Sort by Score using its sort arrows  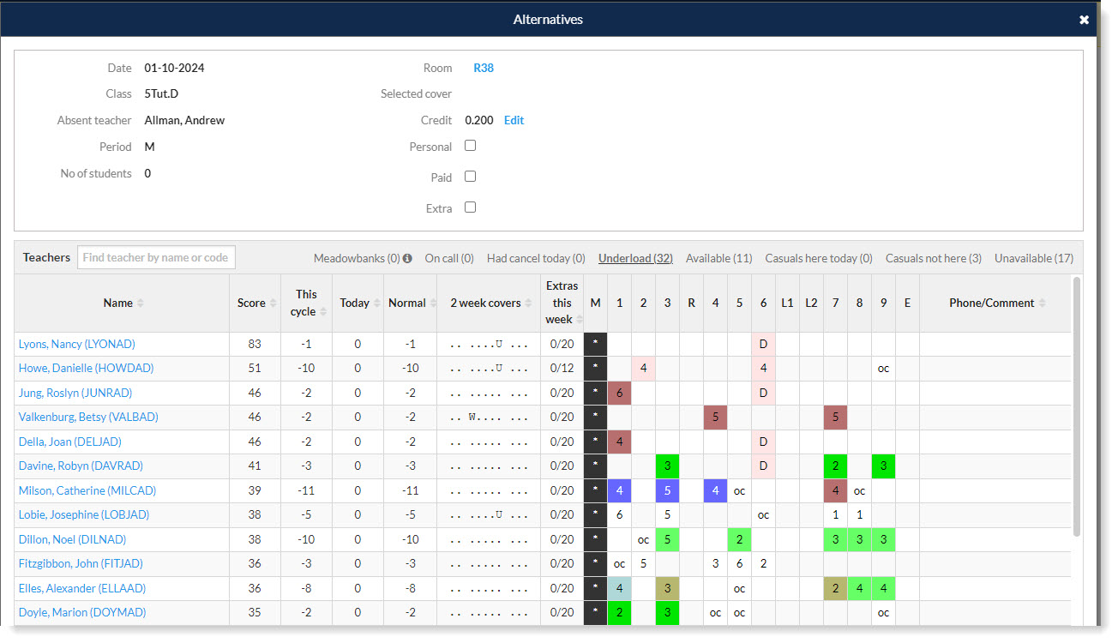(x=273, y=303)
